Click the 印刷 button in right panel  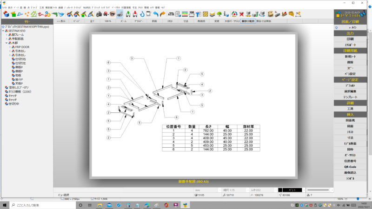coord(349,39)
